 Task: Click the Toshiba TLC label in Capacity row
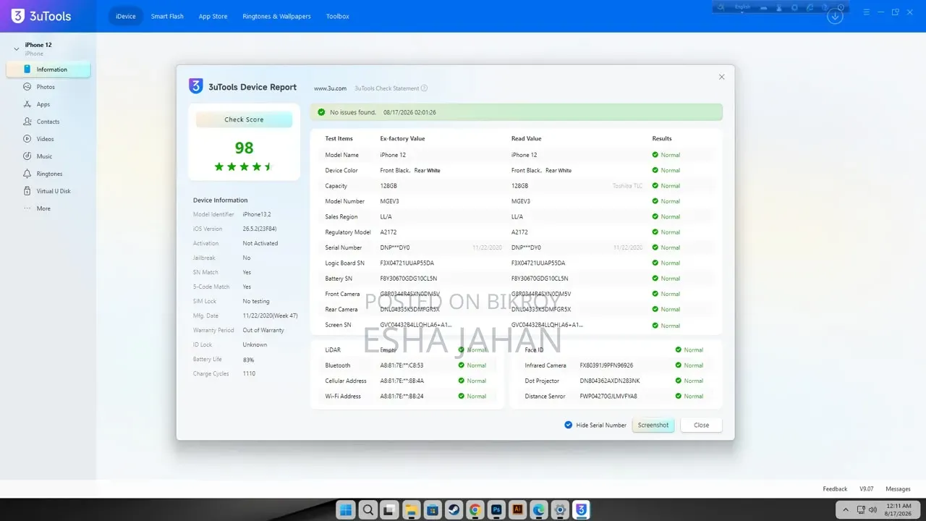(x=627, y=186)
